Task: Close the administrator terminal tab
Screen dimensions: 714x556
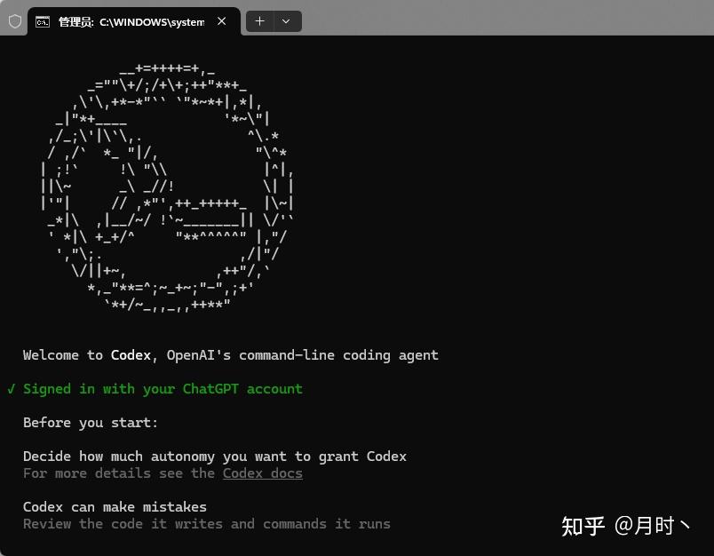Action: pos(222,21)
